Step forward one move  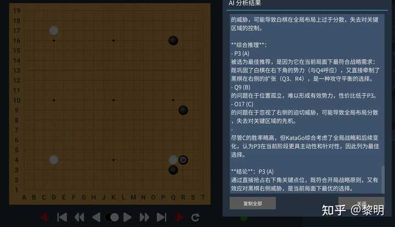(127, 218)
